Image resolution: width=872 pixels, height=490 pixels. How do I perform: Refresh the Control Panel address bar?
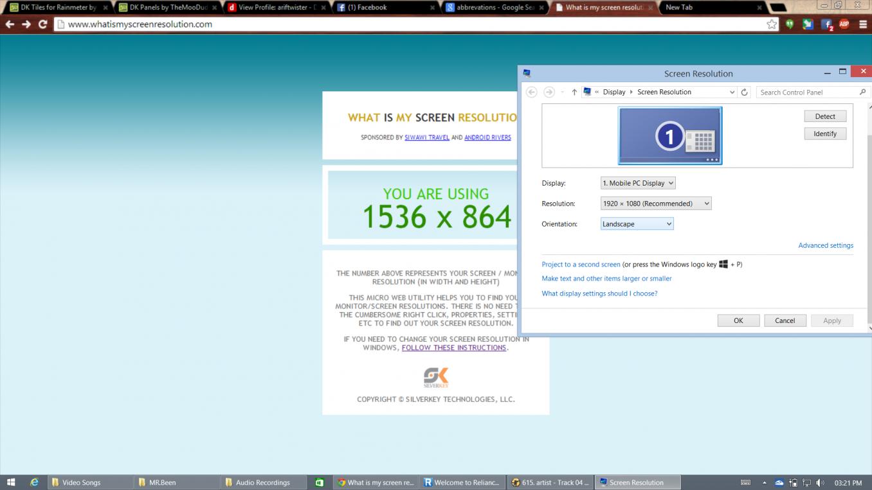(744, 92)
